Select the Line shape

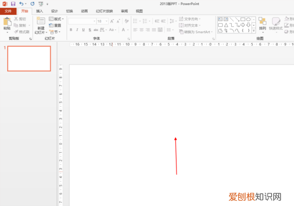pos(232,19)
